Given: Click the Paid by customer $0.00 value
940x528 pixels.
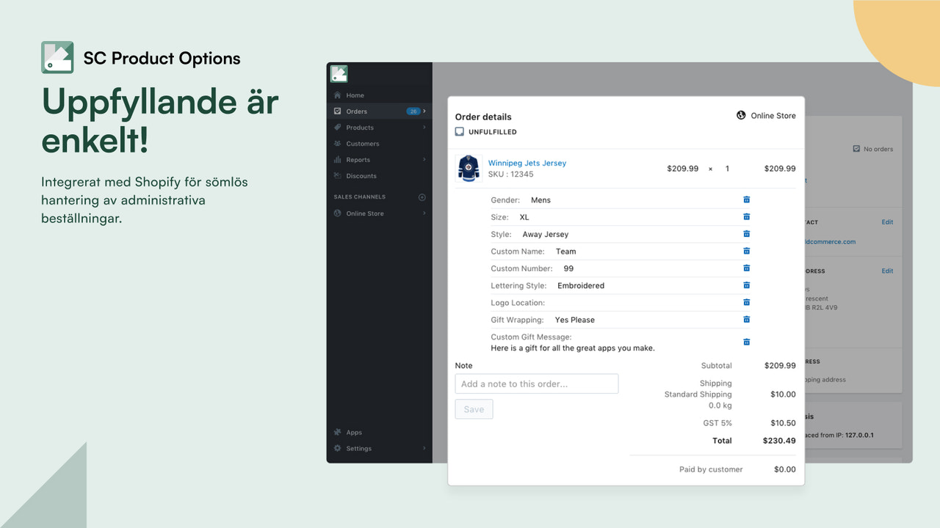Looking at the screenshot, I should point(785,469).
